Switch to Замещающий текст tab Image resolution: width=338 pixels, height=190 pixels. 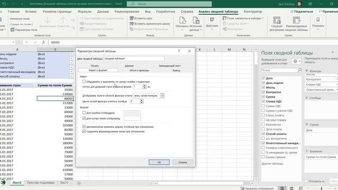pyautogui.click(x=170, y=65)
